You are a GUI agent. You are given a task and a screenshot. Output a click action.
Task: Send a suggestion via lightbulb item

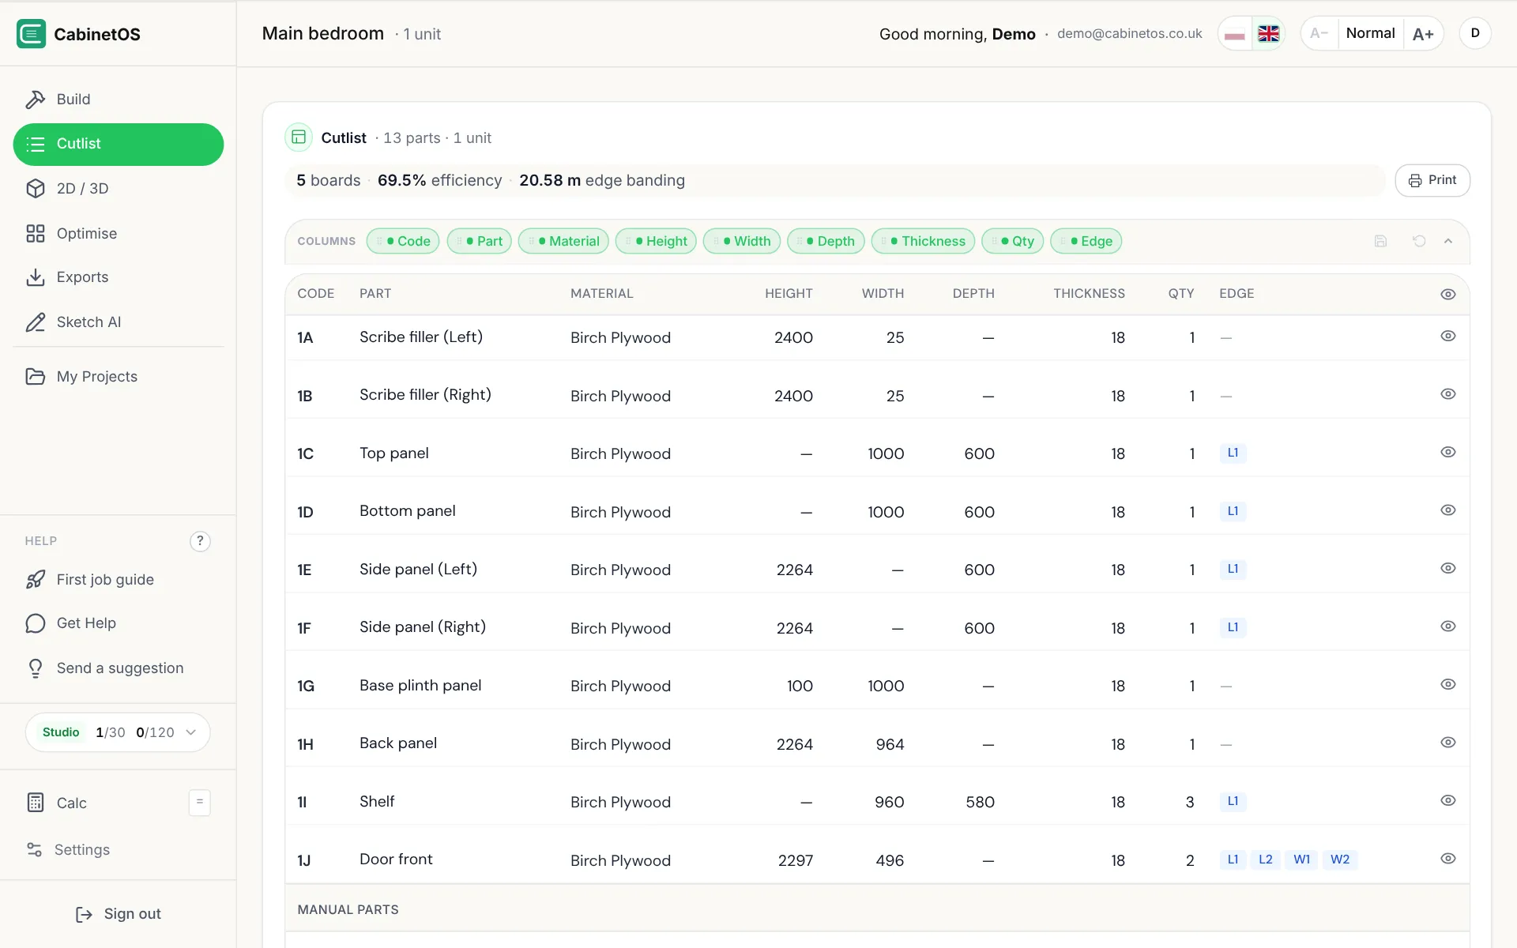[x=119, y=668]
